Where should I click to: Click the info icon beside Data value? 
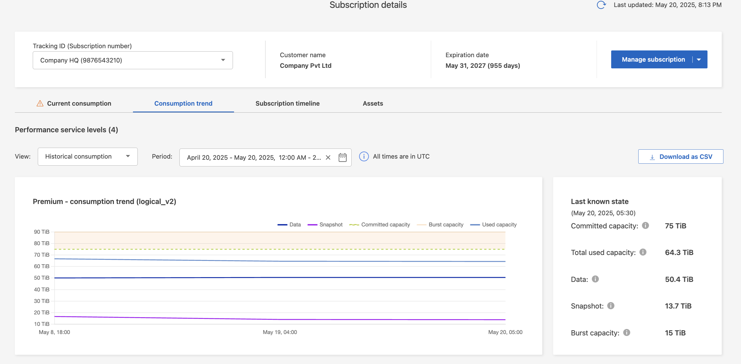(595, 279)
